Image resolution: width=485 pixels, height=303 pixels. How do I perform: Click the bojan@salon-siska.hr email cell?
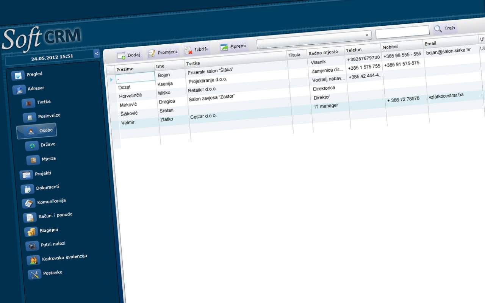click(x=448, y=51)
